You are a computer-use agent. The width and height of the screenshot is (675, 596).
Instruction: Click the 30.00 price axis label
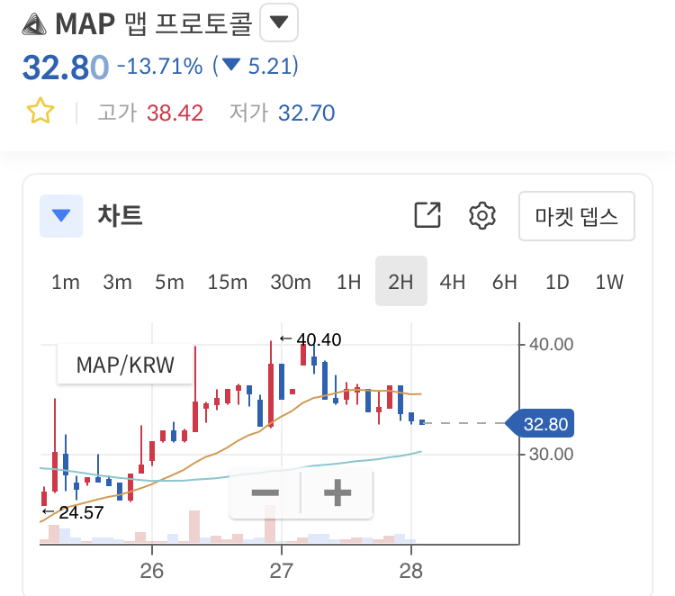(x=551, y=455)
